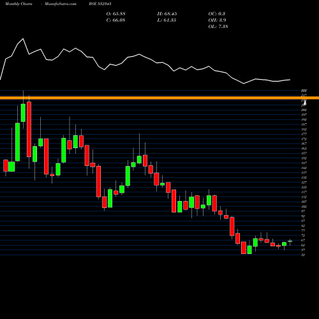Select the OH: 3.9 reading
The height and width of the screenshot is (319, 319).
pos(217,20)
